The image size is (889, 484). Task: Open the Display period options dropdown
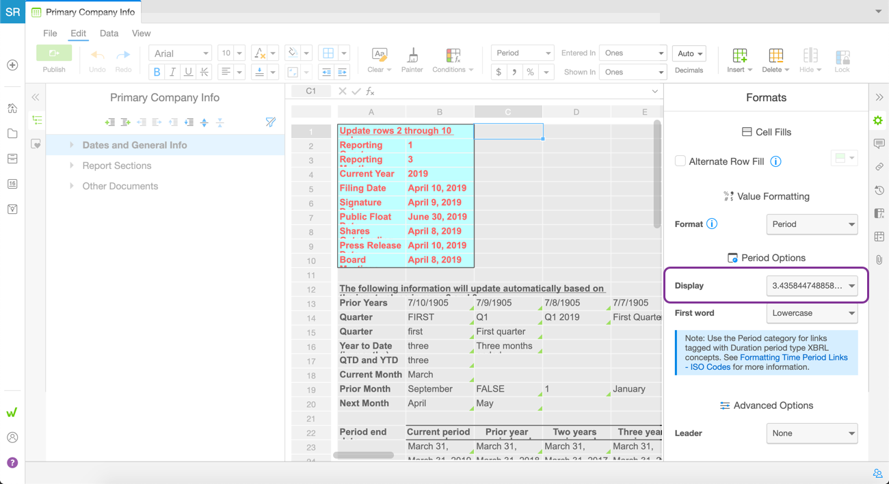pyautogui.click(x=812, y=286)
